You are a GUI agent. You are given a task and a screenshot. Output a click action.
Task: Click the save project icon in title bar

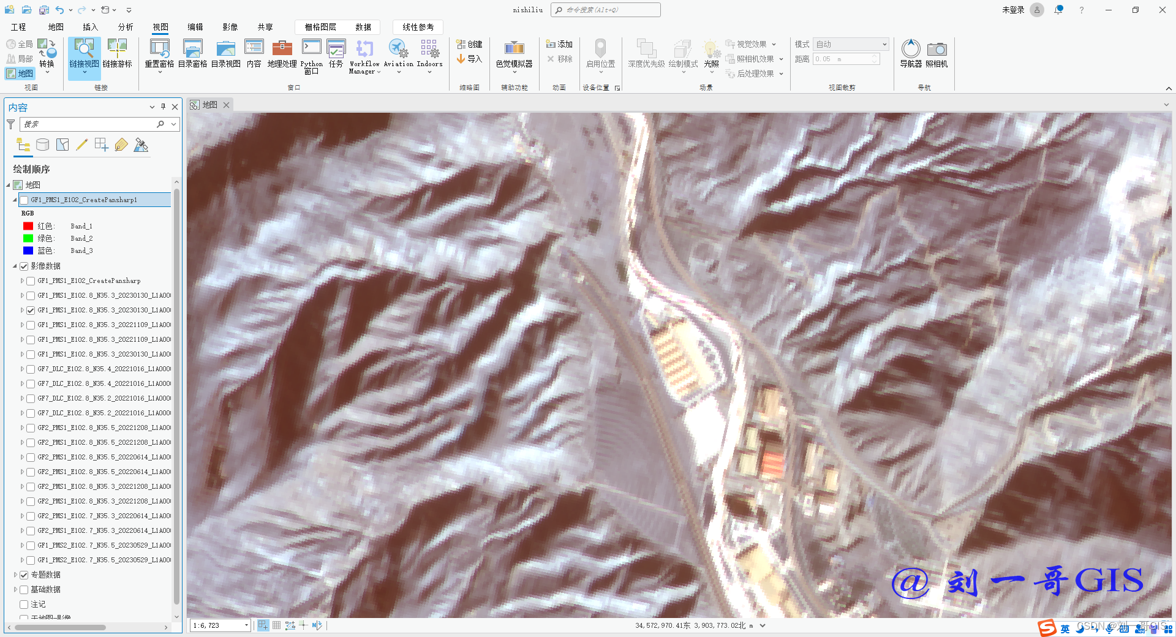pyautogui.click(x=43, y=10)
